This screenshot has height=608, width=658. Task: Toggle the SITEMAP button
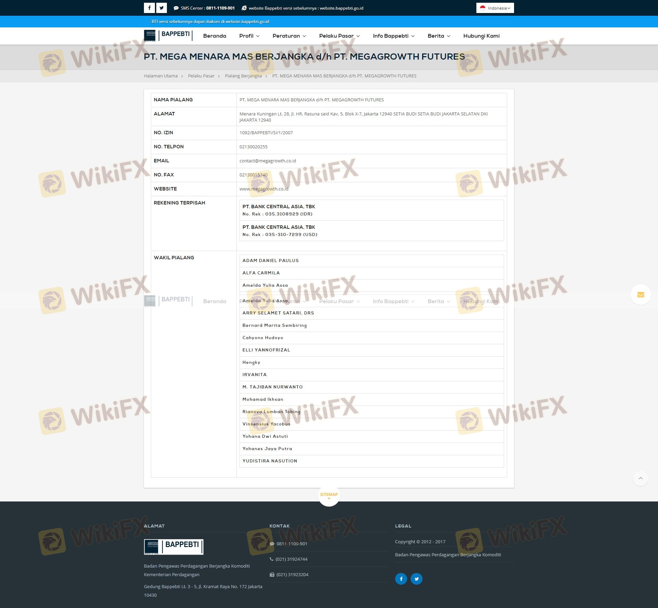(329, 495)
